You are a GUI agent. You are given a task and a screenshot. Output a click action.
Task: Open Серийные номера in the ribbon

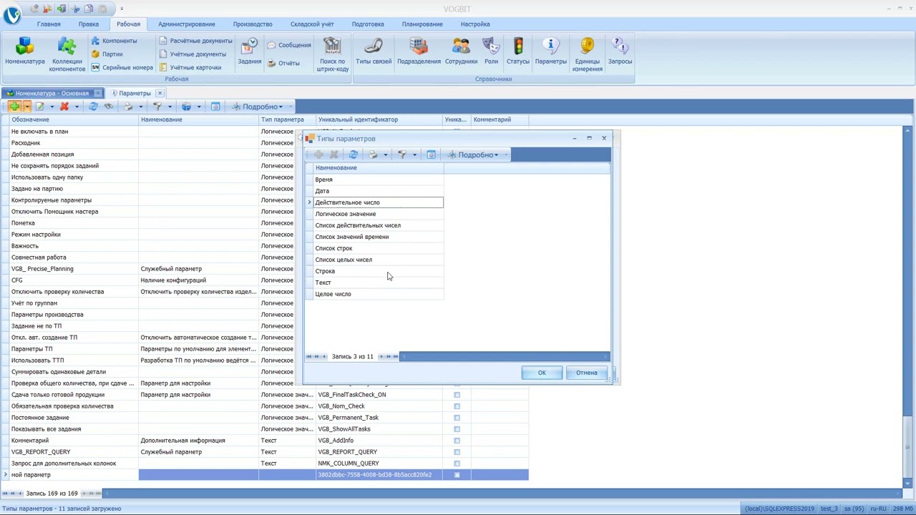[122, 67]
